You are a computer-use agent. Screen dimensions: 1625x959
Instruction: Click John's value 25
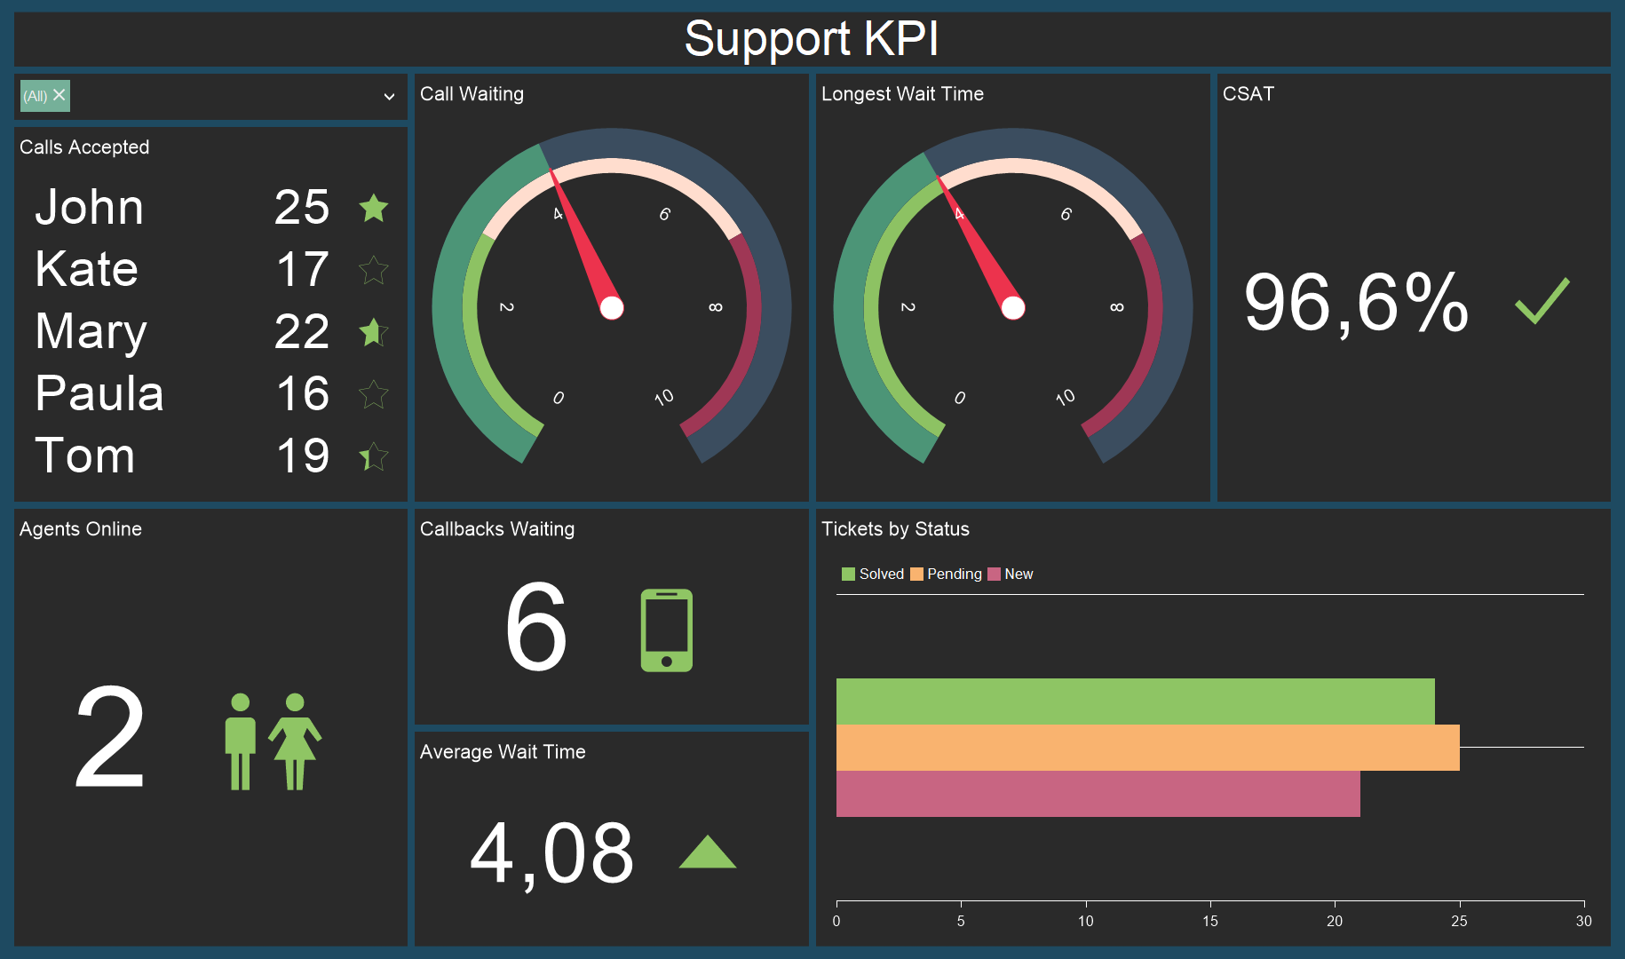click(302, 208)
